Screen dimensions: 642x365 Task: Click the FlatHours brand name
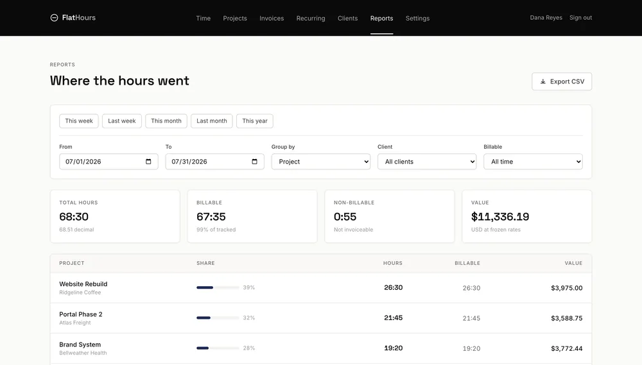pyautogui.click(x=78, y=17)
